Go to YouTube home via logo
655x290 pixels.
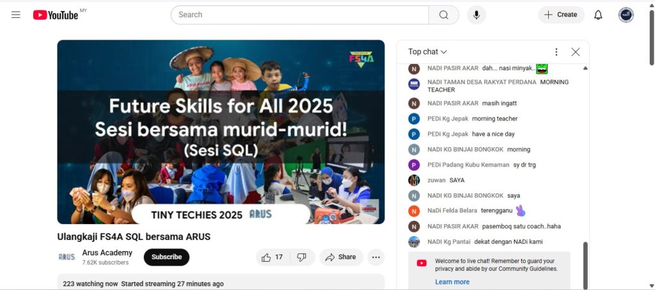[56, 15]
